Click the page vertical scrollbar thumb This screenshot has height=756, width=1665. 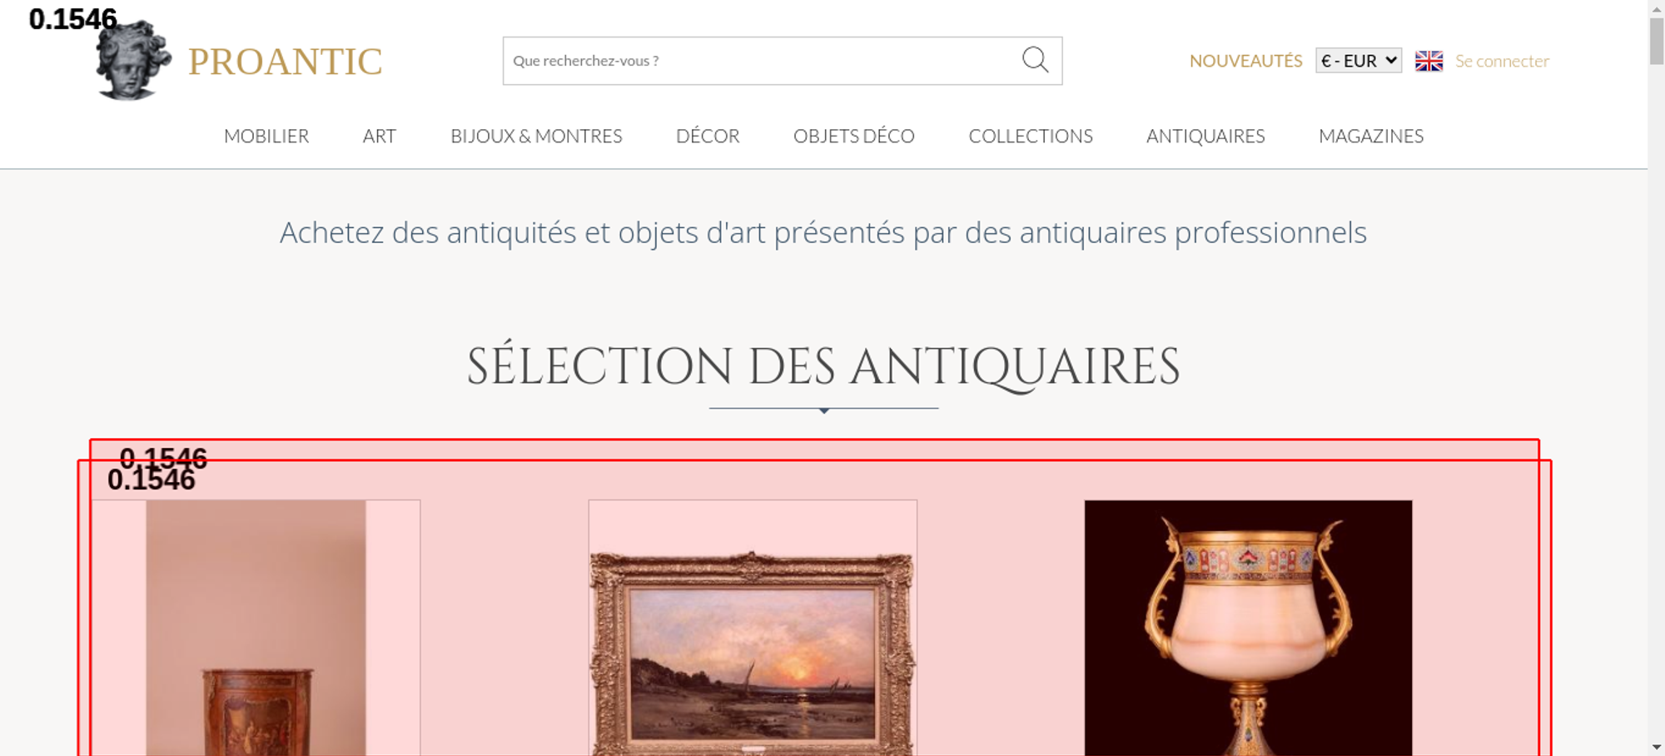point(1657,40)
